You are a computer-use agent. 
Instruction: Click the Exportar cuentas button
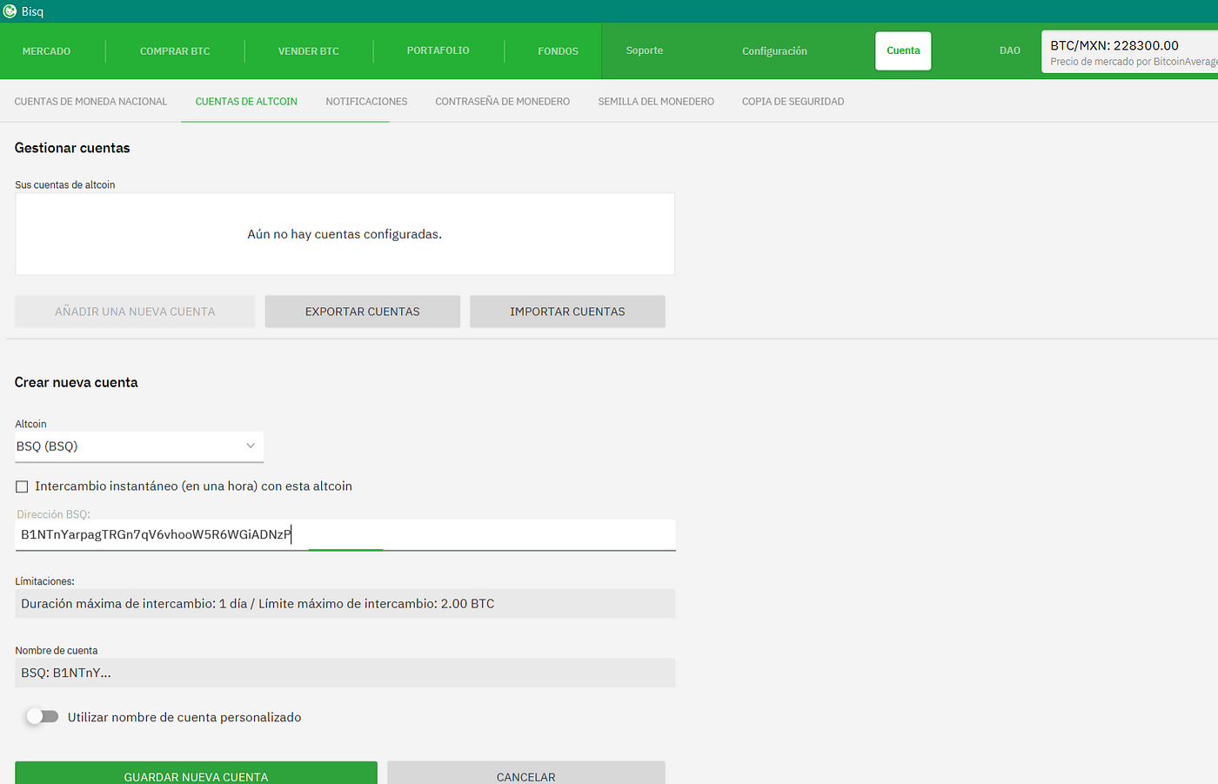pyautogui.click(x=362, y=312)
